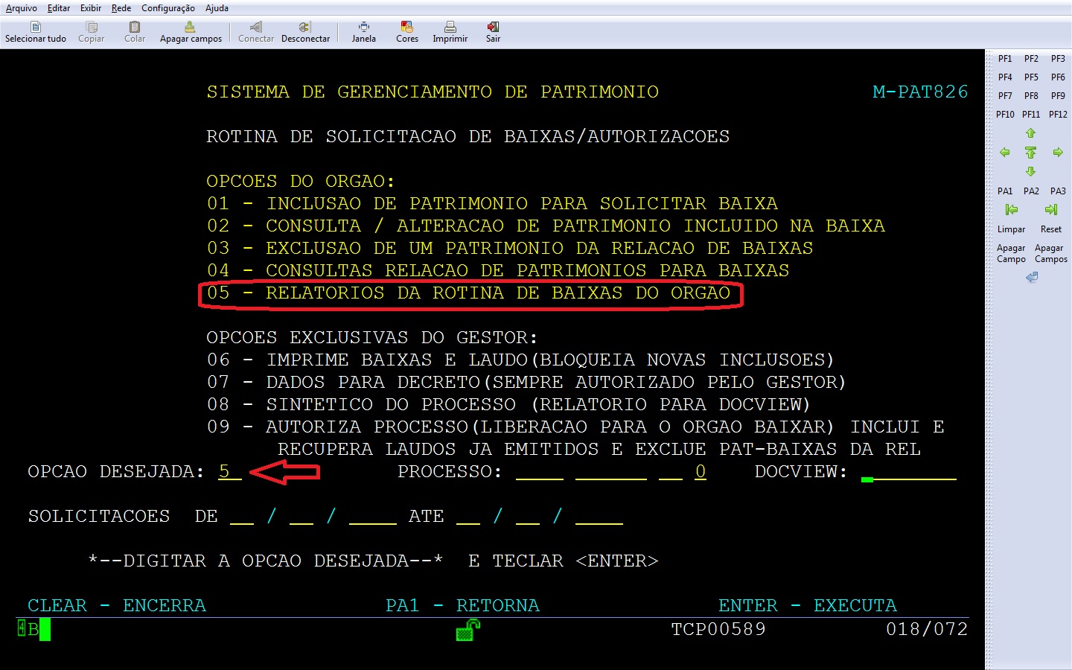Click the Desconectar toolbar icon
This screenshot has height=670, width=1072.
[305, 28]
